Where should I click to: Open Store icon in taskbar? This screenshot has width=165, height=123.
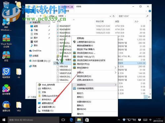click(87, 120)
